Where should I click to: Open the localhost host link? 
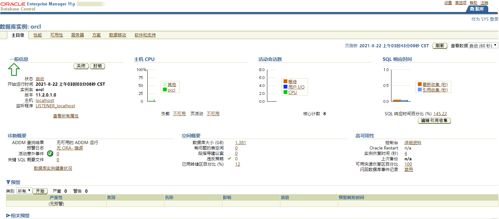[x=45, y=100]
